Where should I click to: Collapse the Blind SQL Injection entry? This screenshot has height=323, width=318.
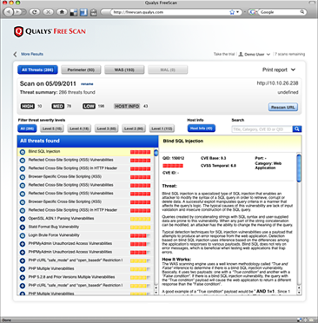[23, 152]
